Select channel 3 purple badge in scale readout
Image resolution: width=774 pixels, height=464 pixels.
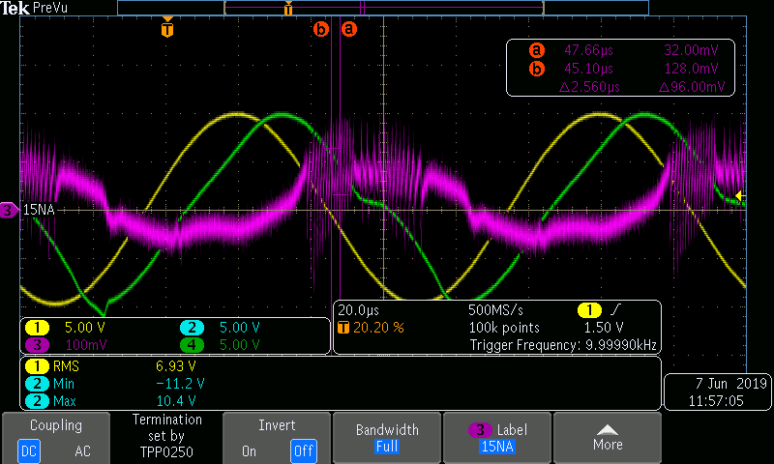click(37, 345)
